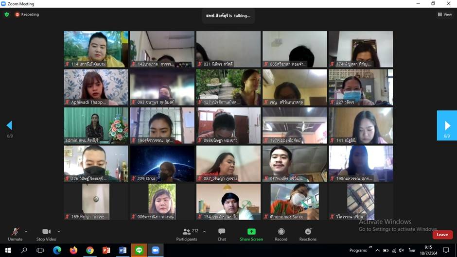Open PowerPoint from the taskbar

click(x=106, y=250)
